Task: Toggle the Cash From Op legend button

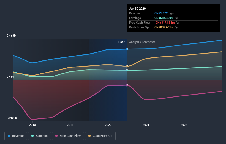Action: point(100,136)
